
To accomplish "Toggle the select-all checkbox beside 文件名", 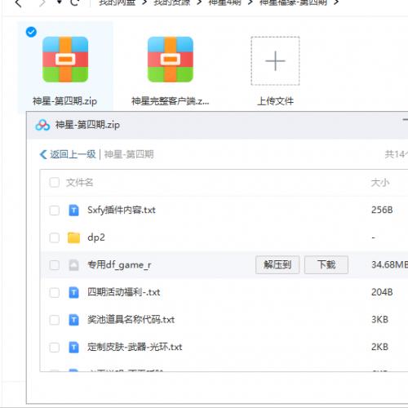I will [55, 183].
